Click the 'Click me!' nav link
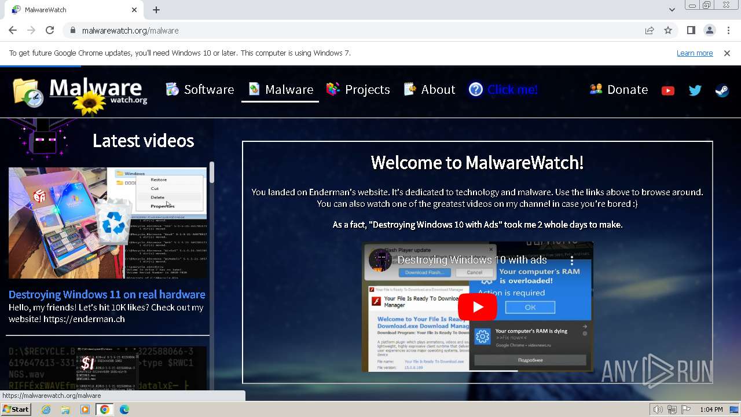Viewport: 741px width, 417px height. pyautogui.click(x=503, y=90)
